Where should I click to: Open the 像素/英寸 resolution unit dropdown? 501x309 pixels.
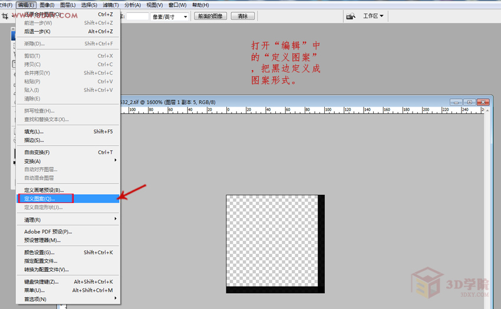(x=170, y=16)
